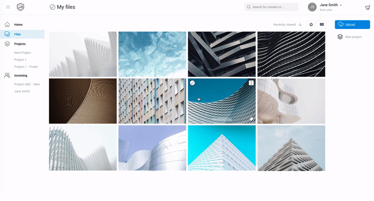Screen dimensions: 374x201
Task: Reverse sort order with the arrow
Action: 300,25
